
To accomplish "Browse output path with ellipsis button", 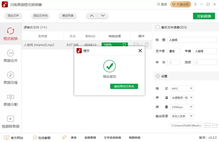I will click(x=207, y=125).
